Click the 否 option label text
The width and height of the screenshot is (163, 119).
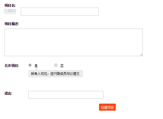click(62, 66)
